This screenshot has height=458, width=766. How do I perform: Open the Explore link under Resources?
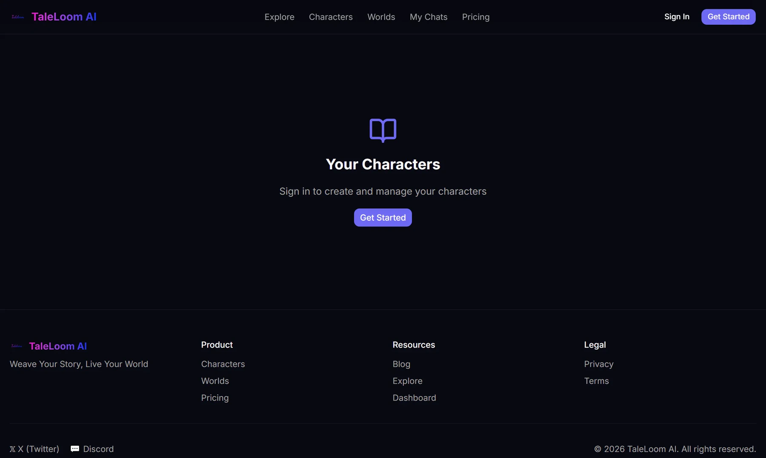[x=408, y=381]
